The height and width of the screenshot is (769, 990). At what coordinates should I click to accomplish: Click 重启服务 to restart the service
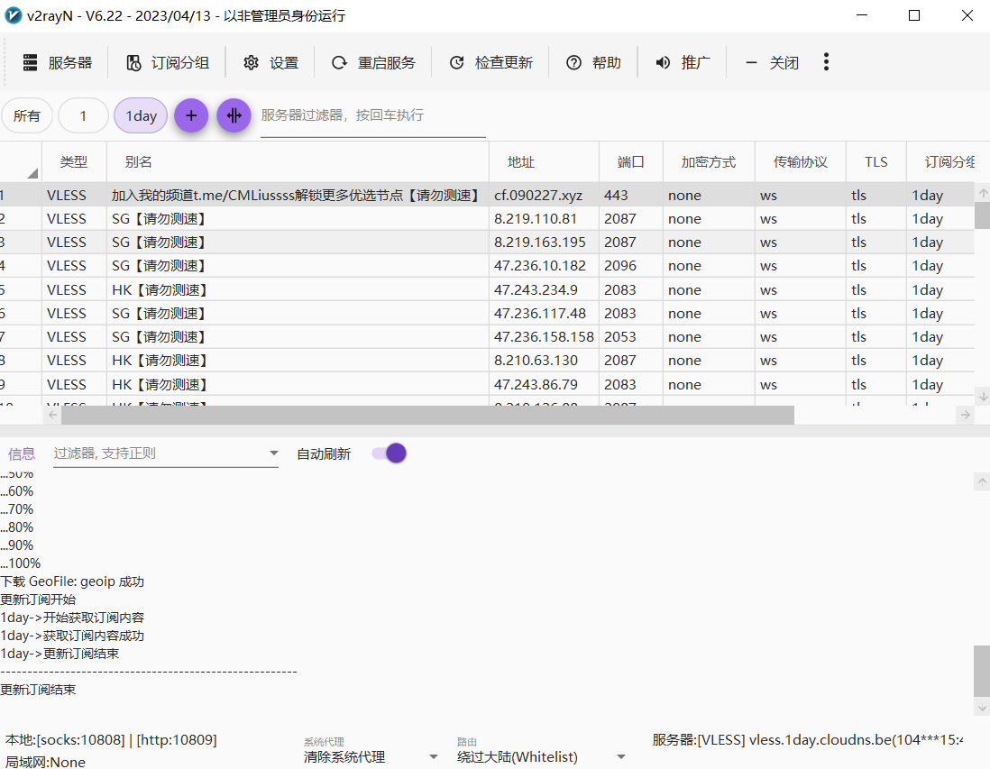(374, 62)
